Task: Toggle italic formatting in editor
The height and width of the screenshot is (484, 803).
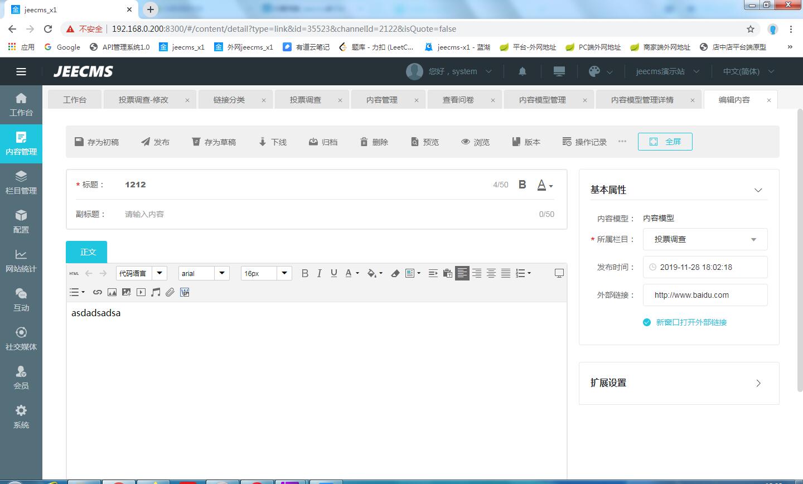Action: pos(319,273)
